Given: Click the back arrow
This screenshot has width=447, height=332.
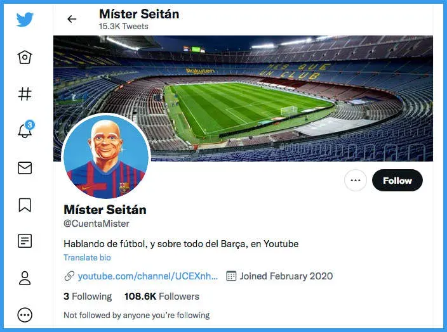Looking at the screenshot, I should click(x=72, y=19).
